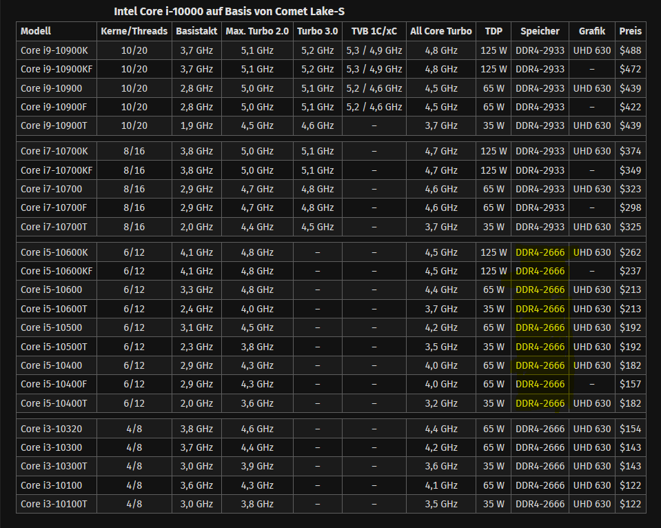The height and width of the screenshot is (528, 661).
Task: Select the 'Kerne/Threads' column header
Action: coord(134,31)
